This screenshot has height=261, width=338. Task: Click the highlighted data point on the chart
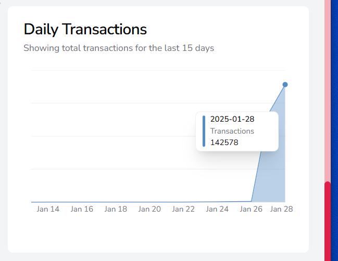pyautogui.click(x=285, y=85)
